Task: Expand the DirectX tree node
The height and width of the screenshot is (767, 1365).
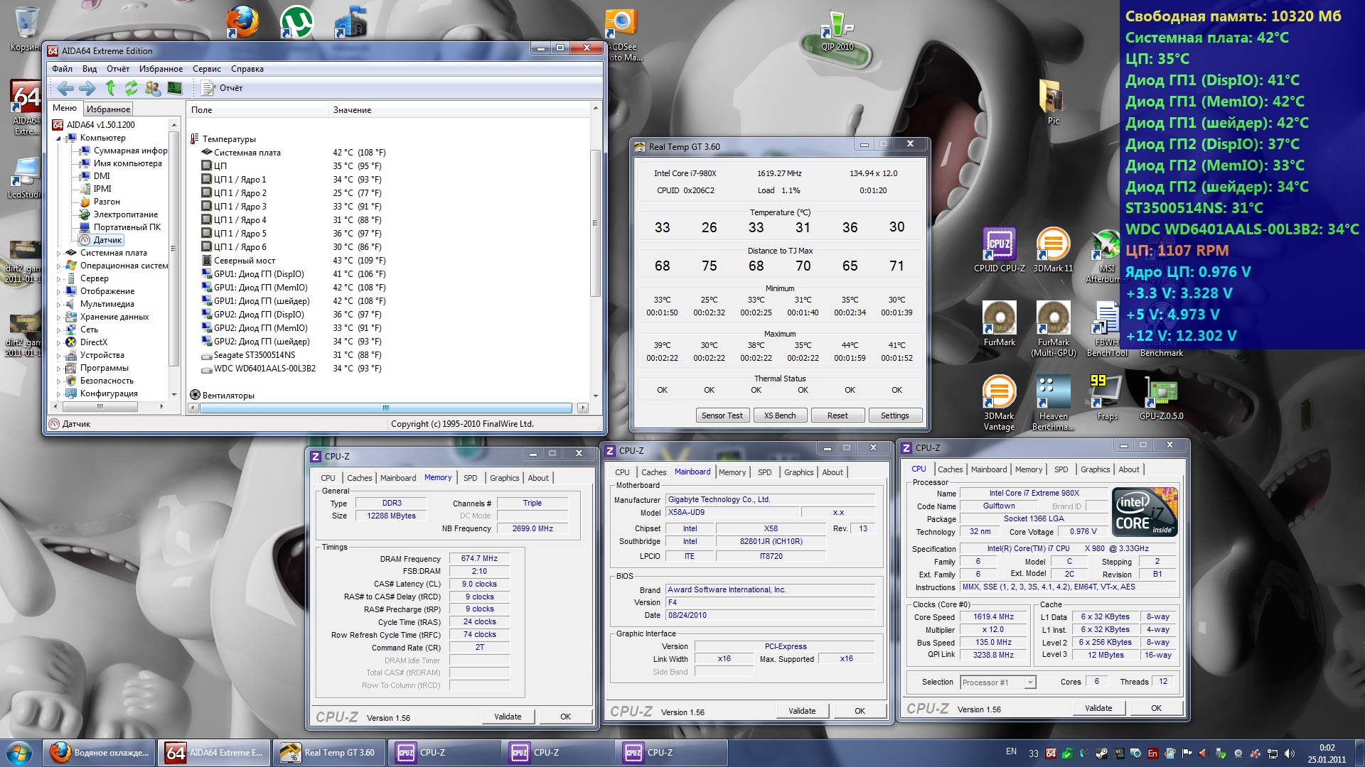Action: 59,342
